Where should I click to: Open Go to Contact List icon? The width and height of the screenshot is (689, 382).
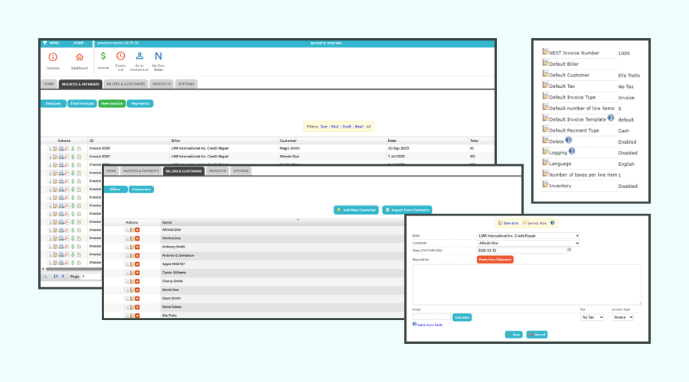[139, 56]
